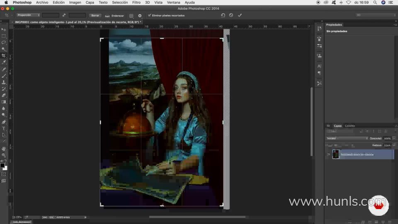Open additional crop settings gear
This screenshot has width=398, height=224.
pos(140,15)
